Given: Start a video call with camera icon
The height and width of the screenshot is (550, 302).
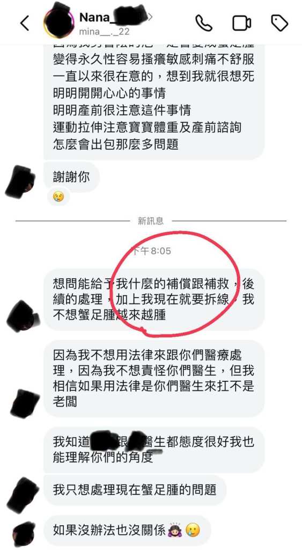Looking at the screenshot, I should 242,23.
